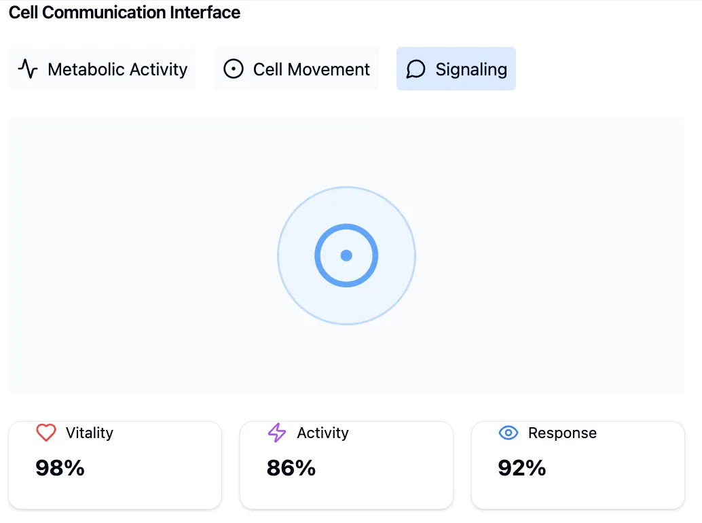
Task: Click the 92% Response value
Action: point(522,468)
